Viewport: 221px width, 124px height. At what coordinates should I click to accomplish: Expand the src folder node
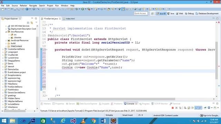[x=9, y=35]
